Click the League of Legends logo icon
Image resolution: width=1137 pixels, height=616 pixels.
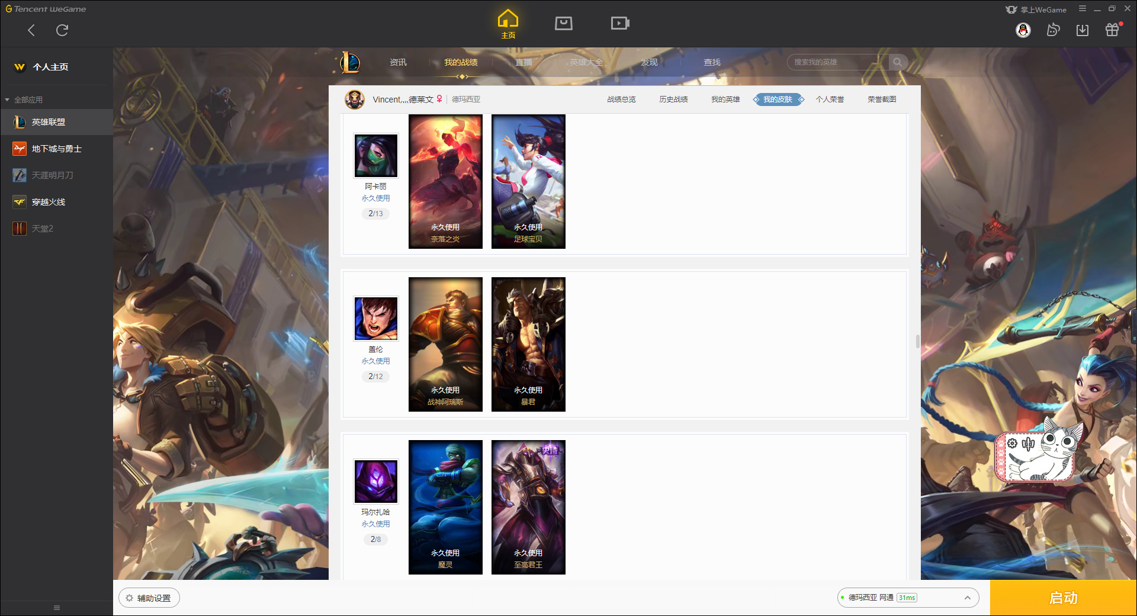click(x=350, y=62)
